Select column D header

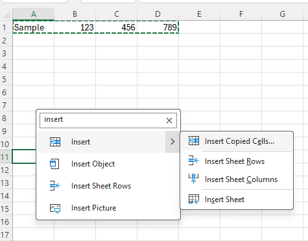(x=158, y=14)
